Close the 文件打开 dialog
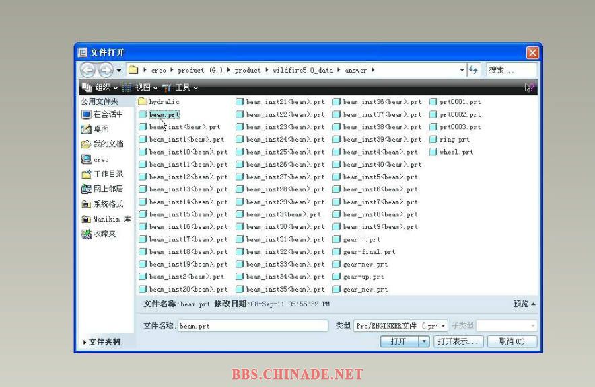This screenshot has width=595, height=387. coord(532,52)
